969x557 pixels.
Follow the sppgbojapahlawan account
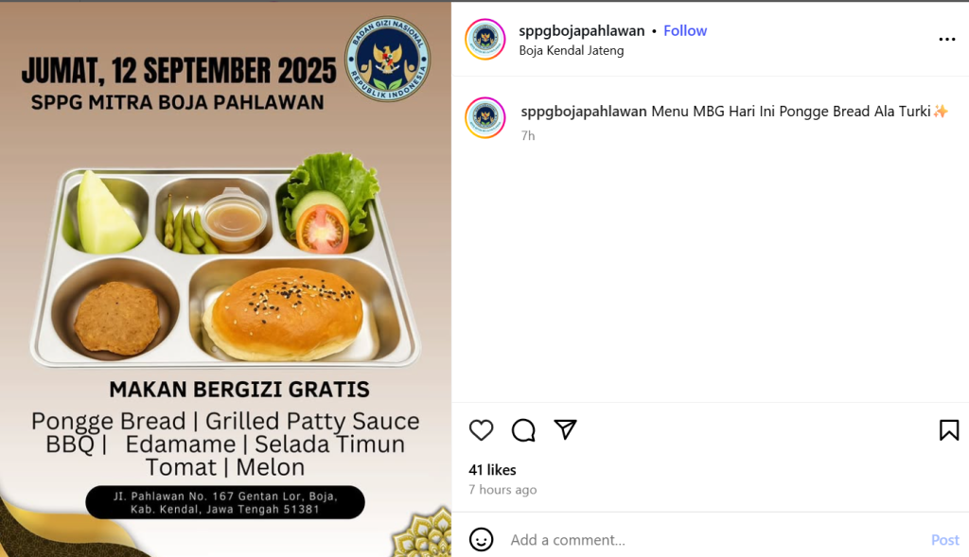pos(685,31)
